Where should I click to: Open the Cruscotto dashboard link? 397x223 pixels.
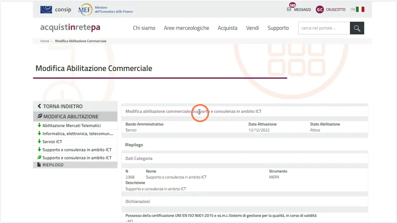coord(335,10)
